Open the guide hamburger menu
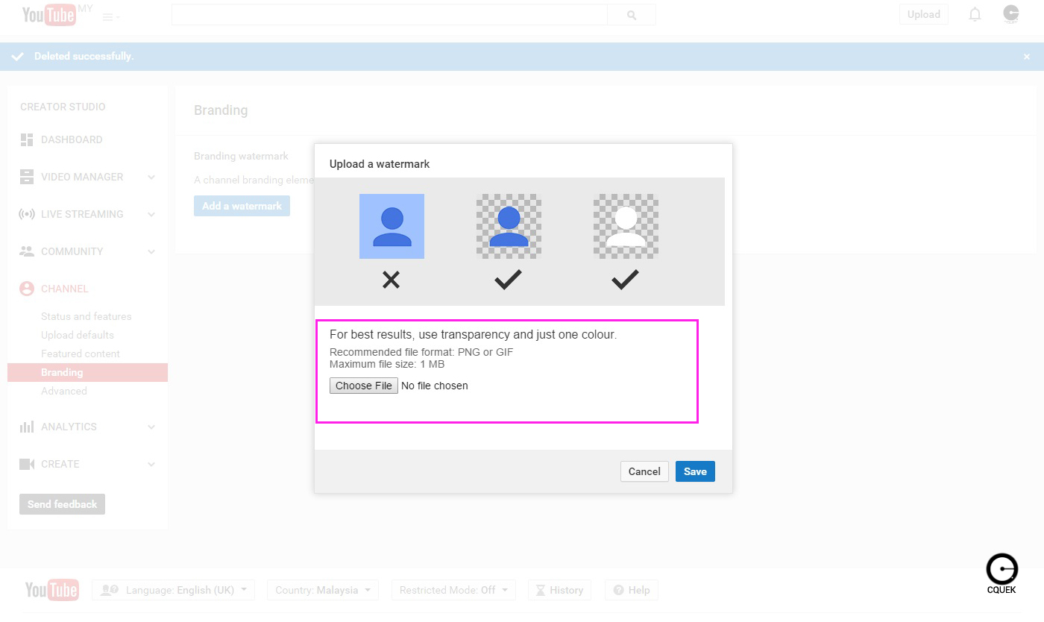This screenshot has height=622, width=1044. (111, 16)
